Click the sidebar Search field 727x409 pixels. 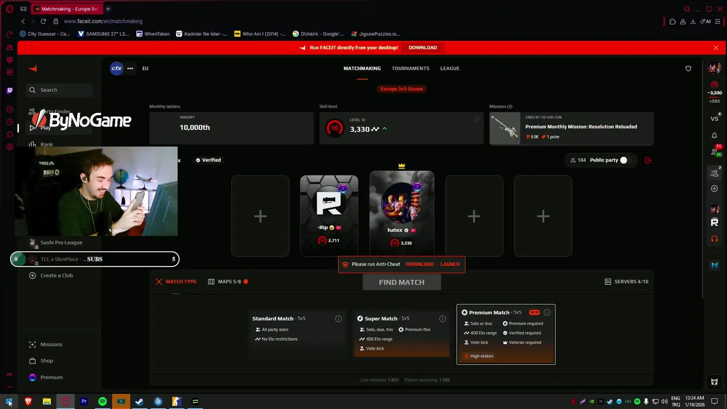tap(59, 90)
